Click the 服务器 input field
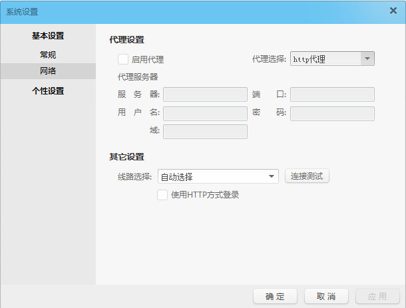Screen dimensions: 406x308 205,94
